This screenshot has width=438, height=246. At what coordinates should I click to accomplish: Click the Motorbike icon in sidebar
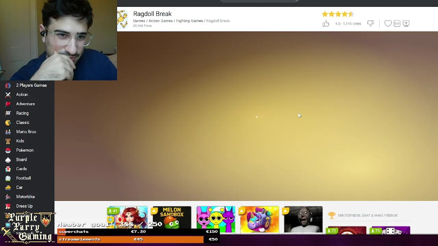click(8, 197)
